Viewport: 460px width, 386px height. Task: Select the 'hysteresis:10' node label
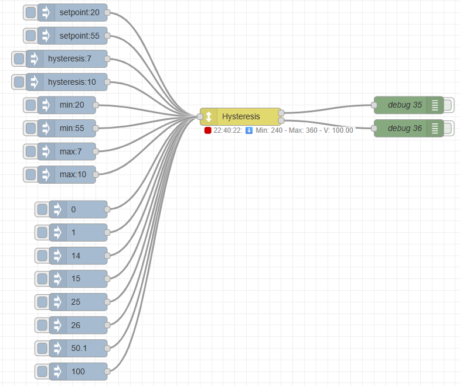coord(72,82)
